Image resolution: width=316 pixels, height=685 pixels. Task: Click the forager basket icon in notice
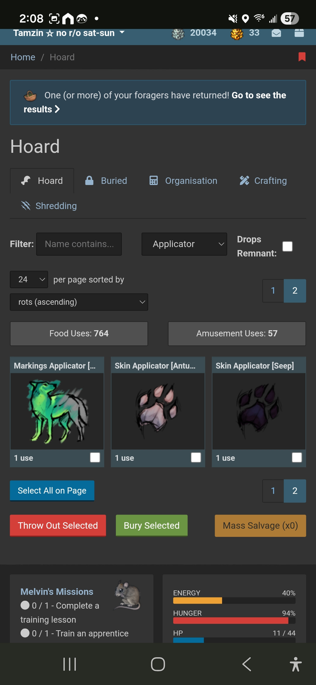point(30,95)
